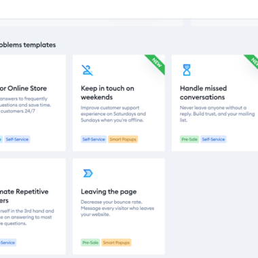Viewport: 258px width, 258px height.
Task: Click the Service tag on Repetitive answers card
Action: pos(8,242)
